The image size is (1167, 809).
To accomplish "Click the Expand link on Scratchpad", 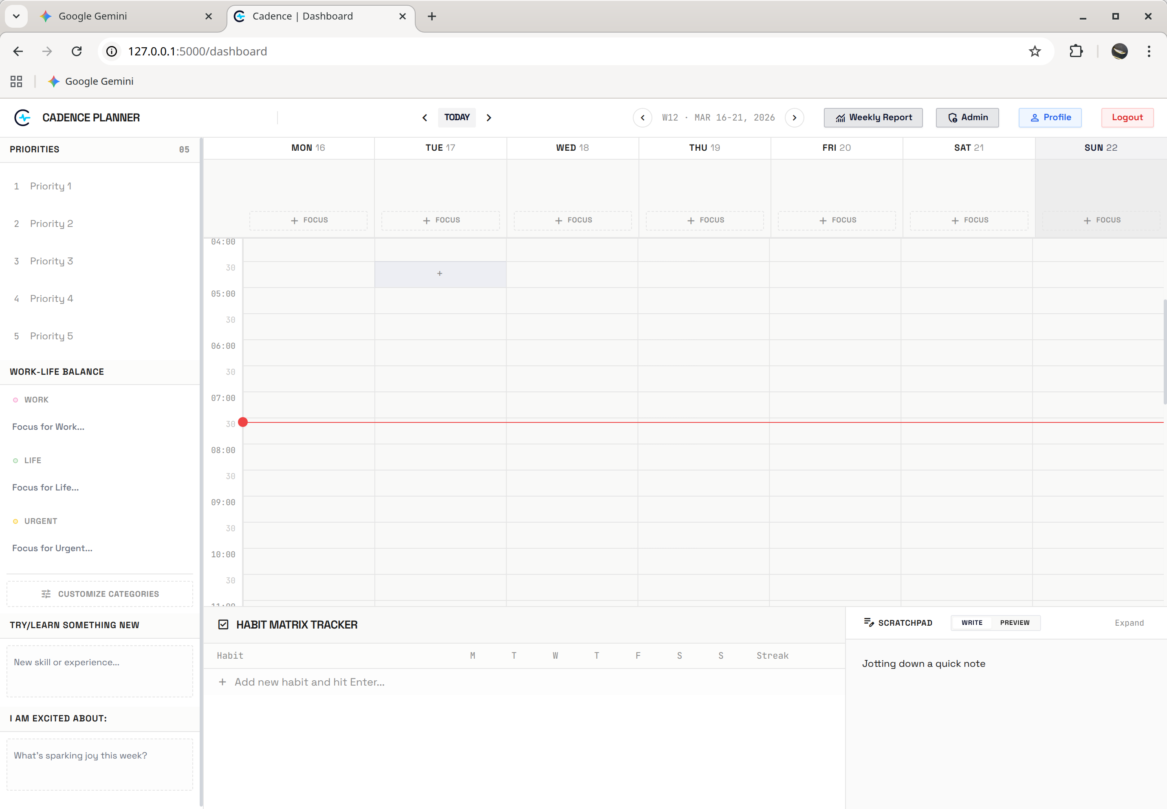I will [x=1128, y=622].
